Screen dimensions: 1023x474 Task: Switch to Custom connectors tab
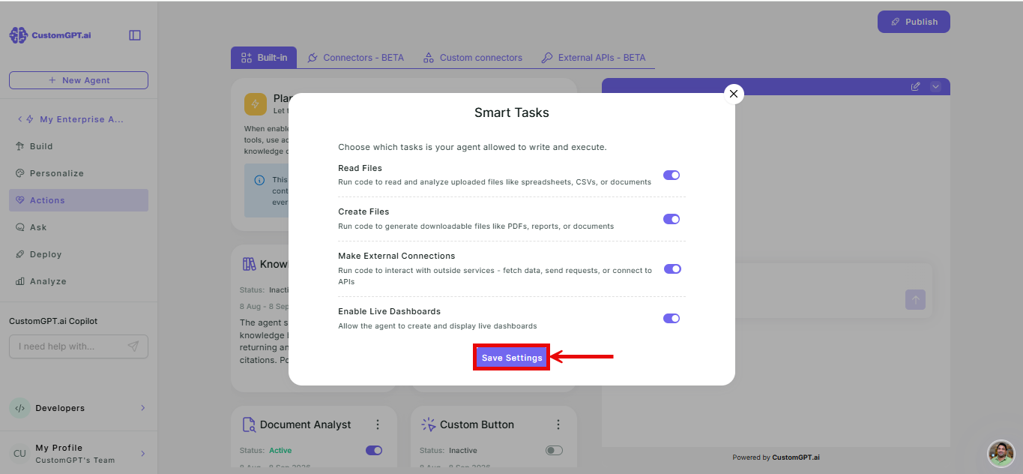coord(473,58)
